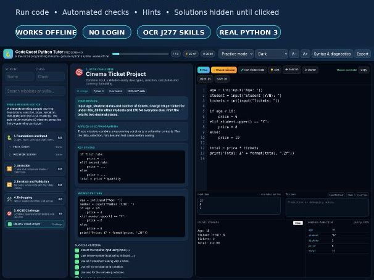Click the OCR J277 SKILLS banner badge

coord(173,32)
